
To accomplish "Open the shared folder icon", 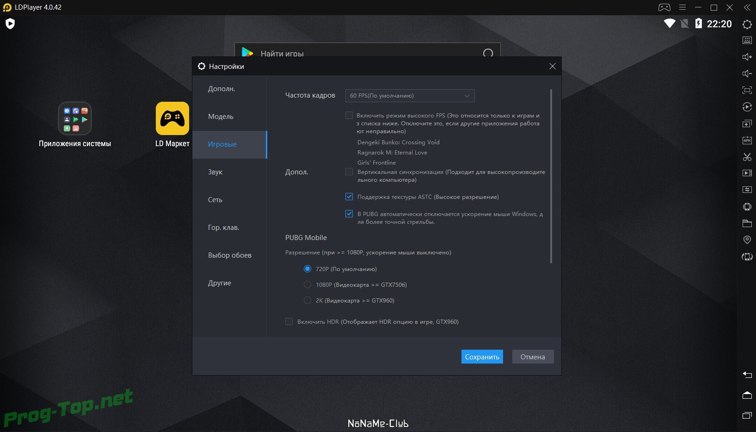I will [x=747, y=223].
